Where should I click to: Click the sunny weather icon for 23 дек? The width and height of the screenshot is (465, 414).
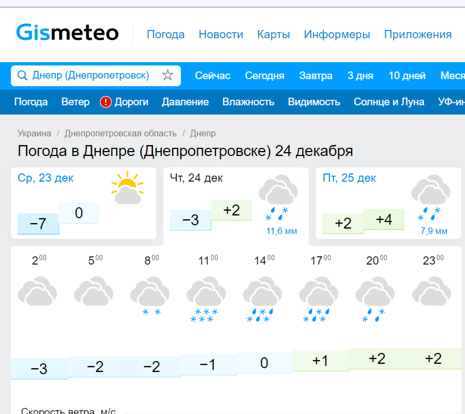(127, 188)
